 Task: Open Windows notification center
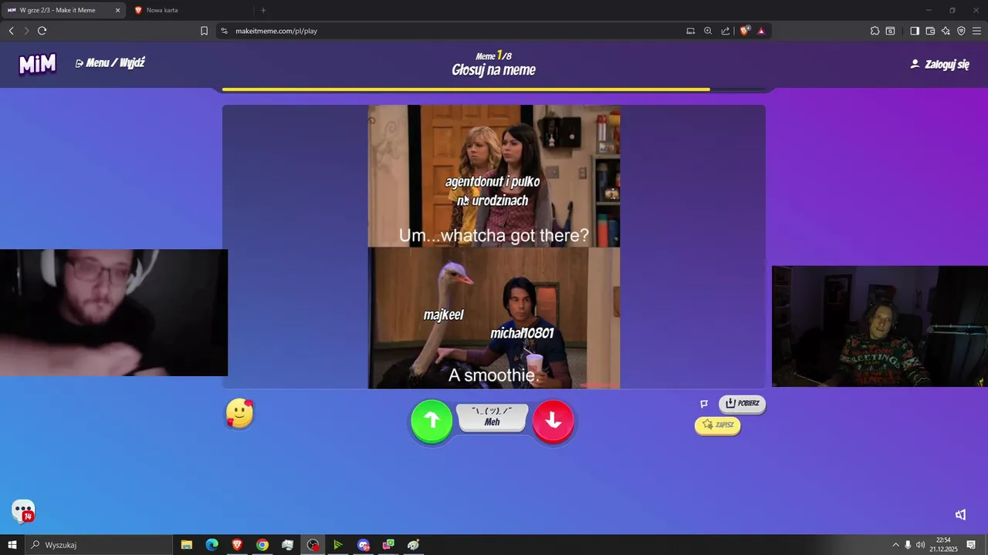click(971, 545)
